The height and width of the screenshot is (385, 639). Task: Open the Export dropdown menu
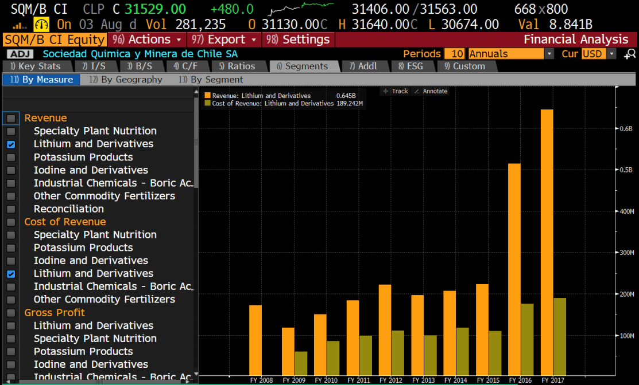point(224,40)
